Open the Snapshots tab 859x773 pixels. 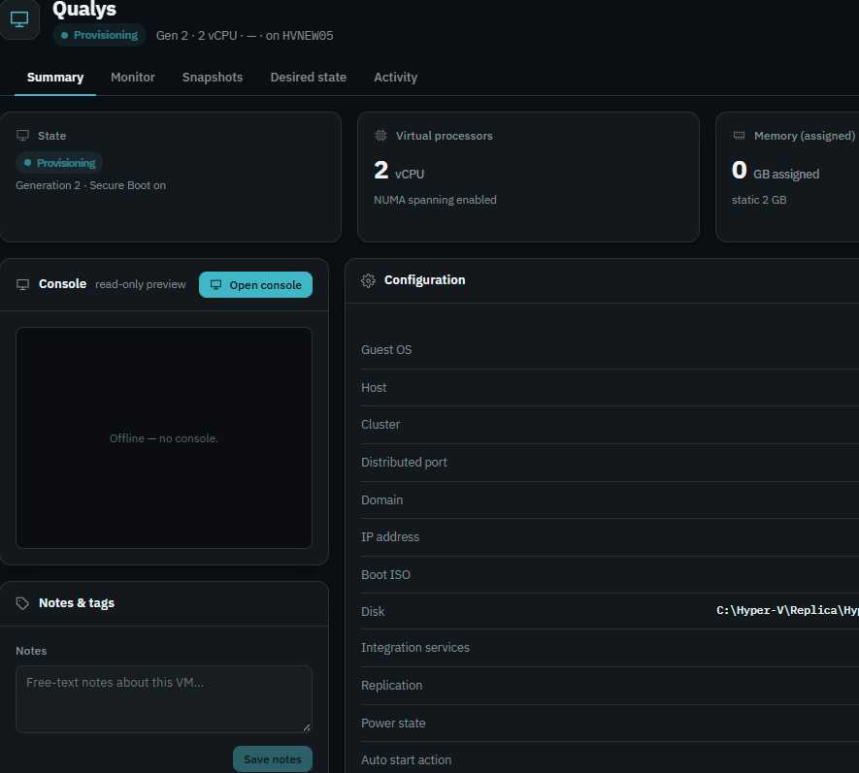(213, 78)
